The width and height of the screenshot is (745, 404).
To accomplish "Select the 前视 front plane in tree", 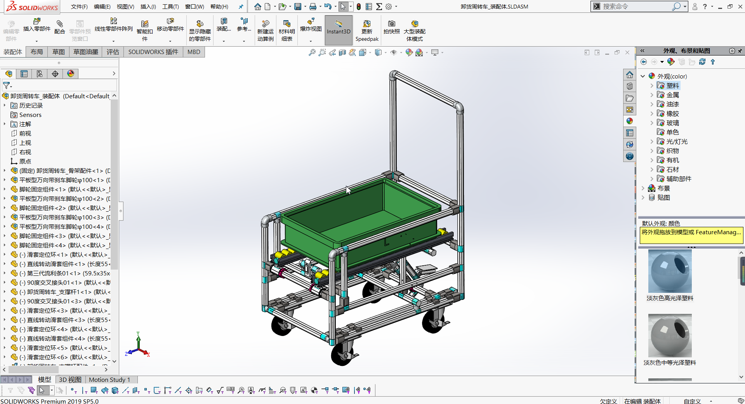I will pos(25,133).
